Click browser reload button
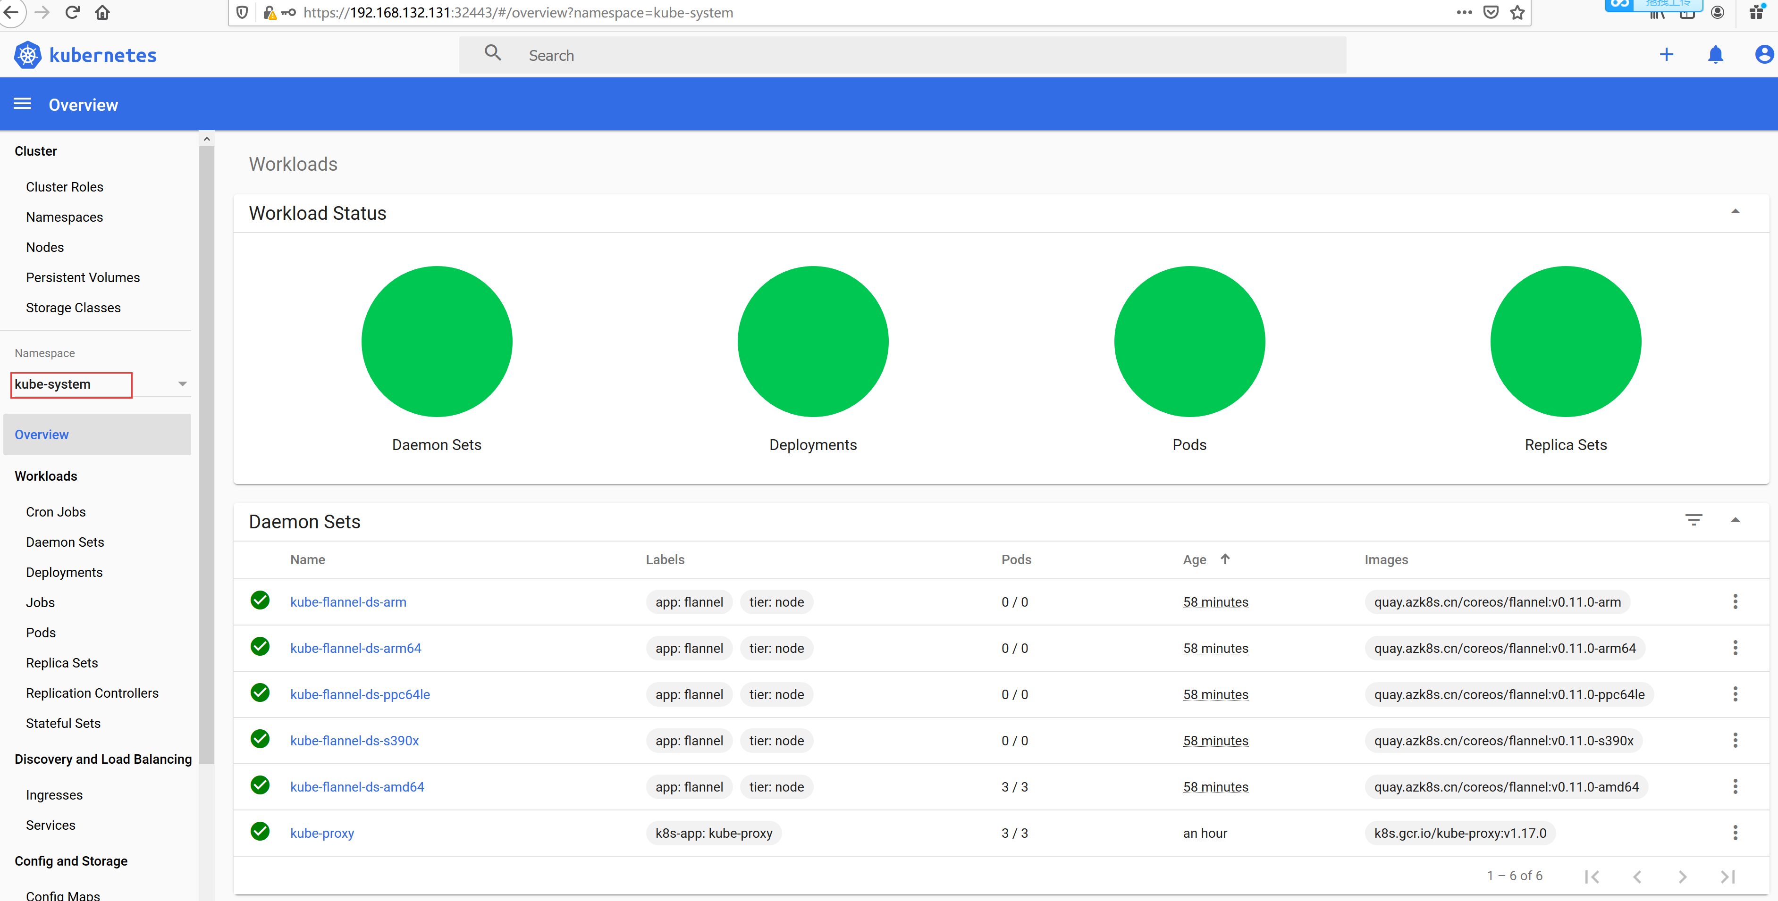1778x901 pixels. click(73, 12)
